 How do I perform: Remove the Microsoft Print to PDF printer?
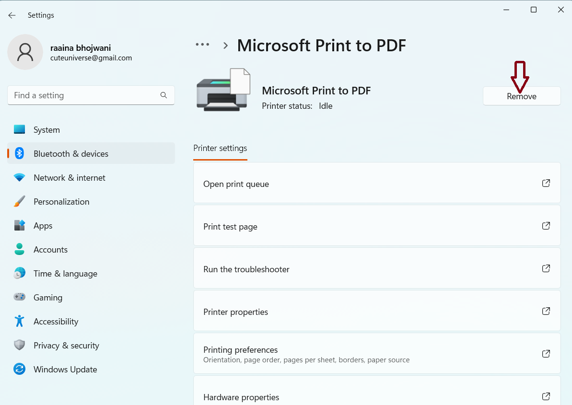coord(521,96)
